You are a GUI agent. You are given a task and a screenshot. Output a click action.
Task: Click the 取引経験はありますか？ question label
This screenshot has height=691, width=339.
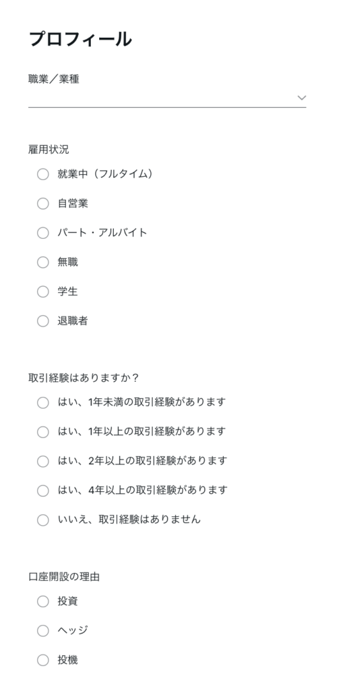click(x=84, y=378)
